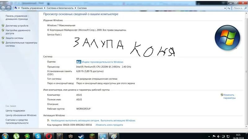Click the search magnifier icon
This screenshot has width=248, height=139.
[246, 8]
